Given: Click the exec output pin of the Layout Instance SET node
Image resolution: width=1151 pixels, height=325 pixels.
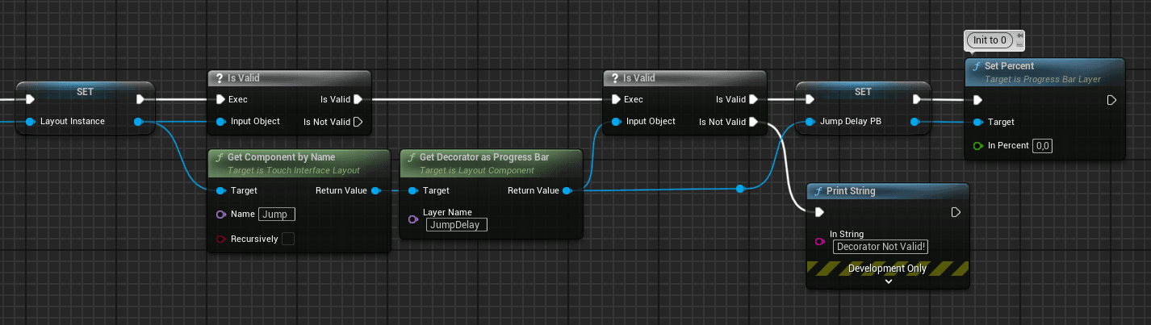Looking at the screenshot, I should tap(140, 100).
